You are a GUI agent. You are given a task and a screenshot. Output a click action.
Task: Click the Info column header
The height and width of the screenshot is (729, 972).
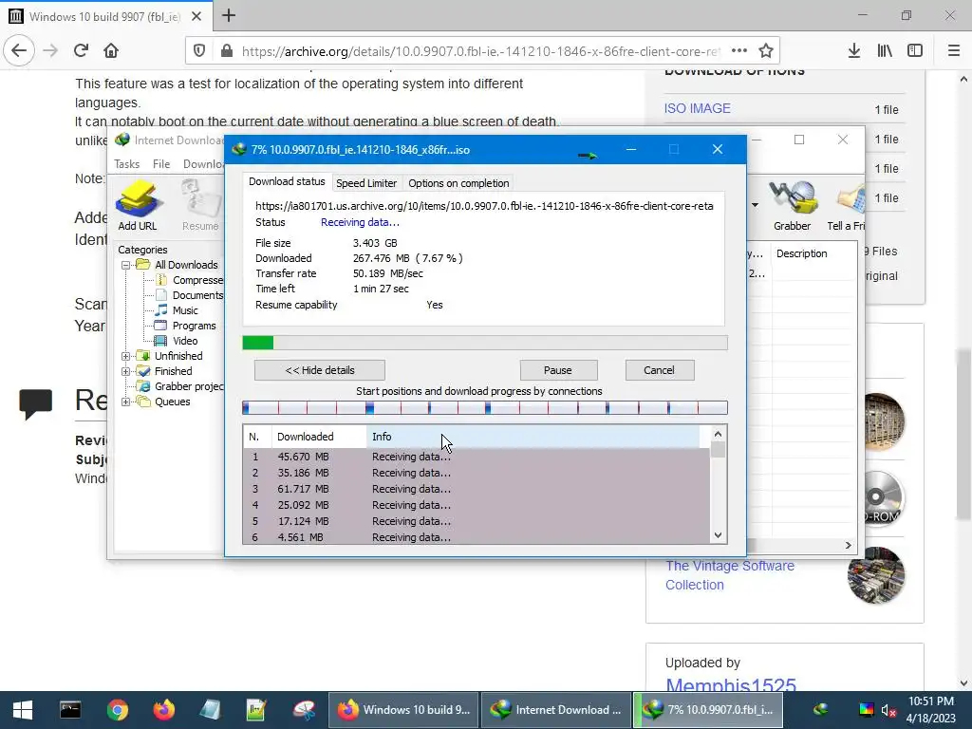tap(533, 437)
